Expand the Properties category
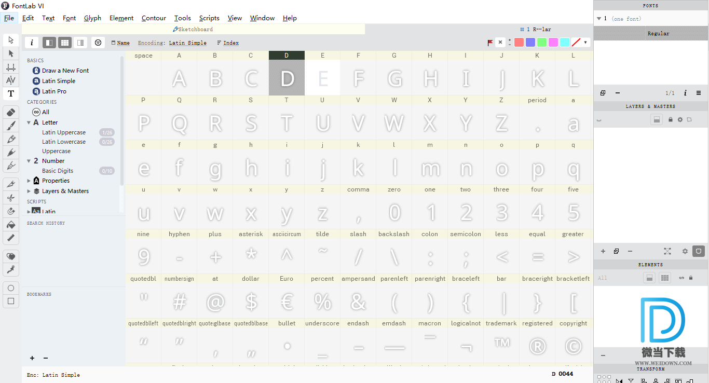 point(29,181)
